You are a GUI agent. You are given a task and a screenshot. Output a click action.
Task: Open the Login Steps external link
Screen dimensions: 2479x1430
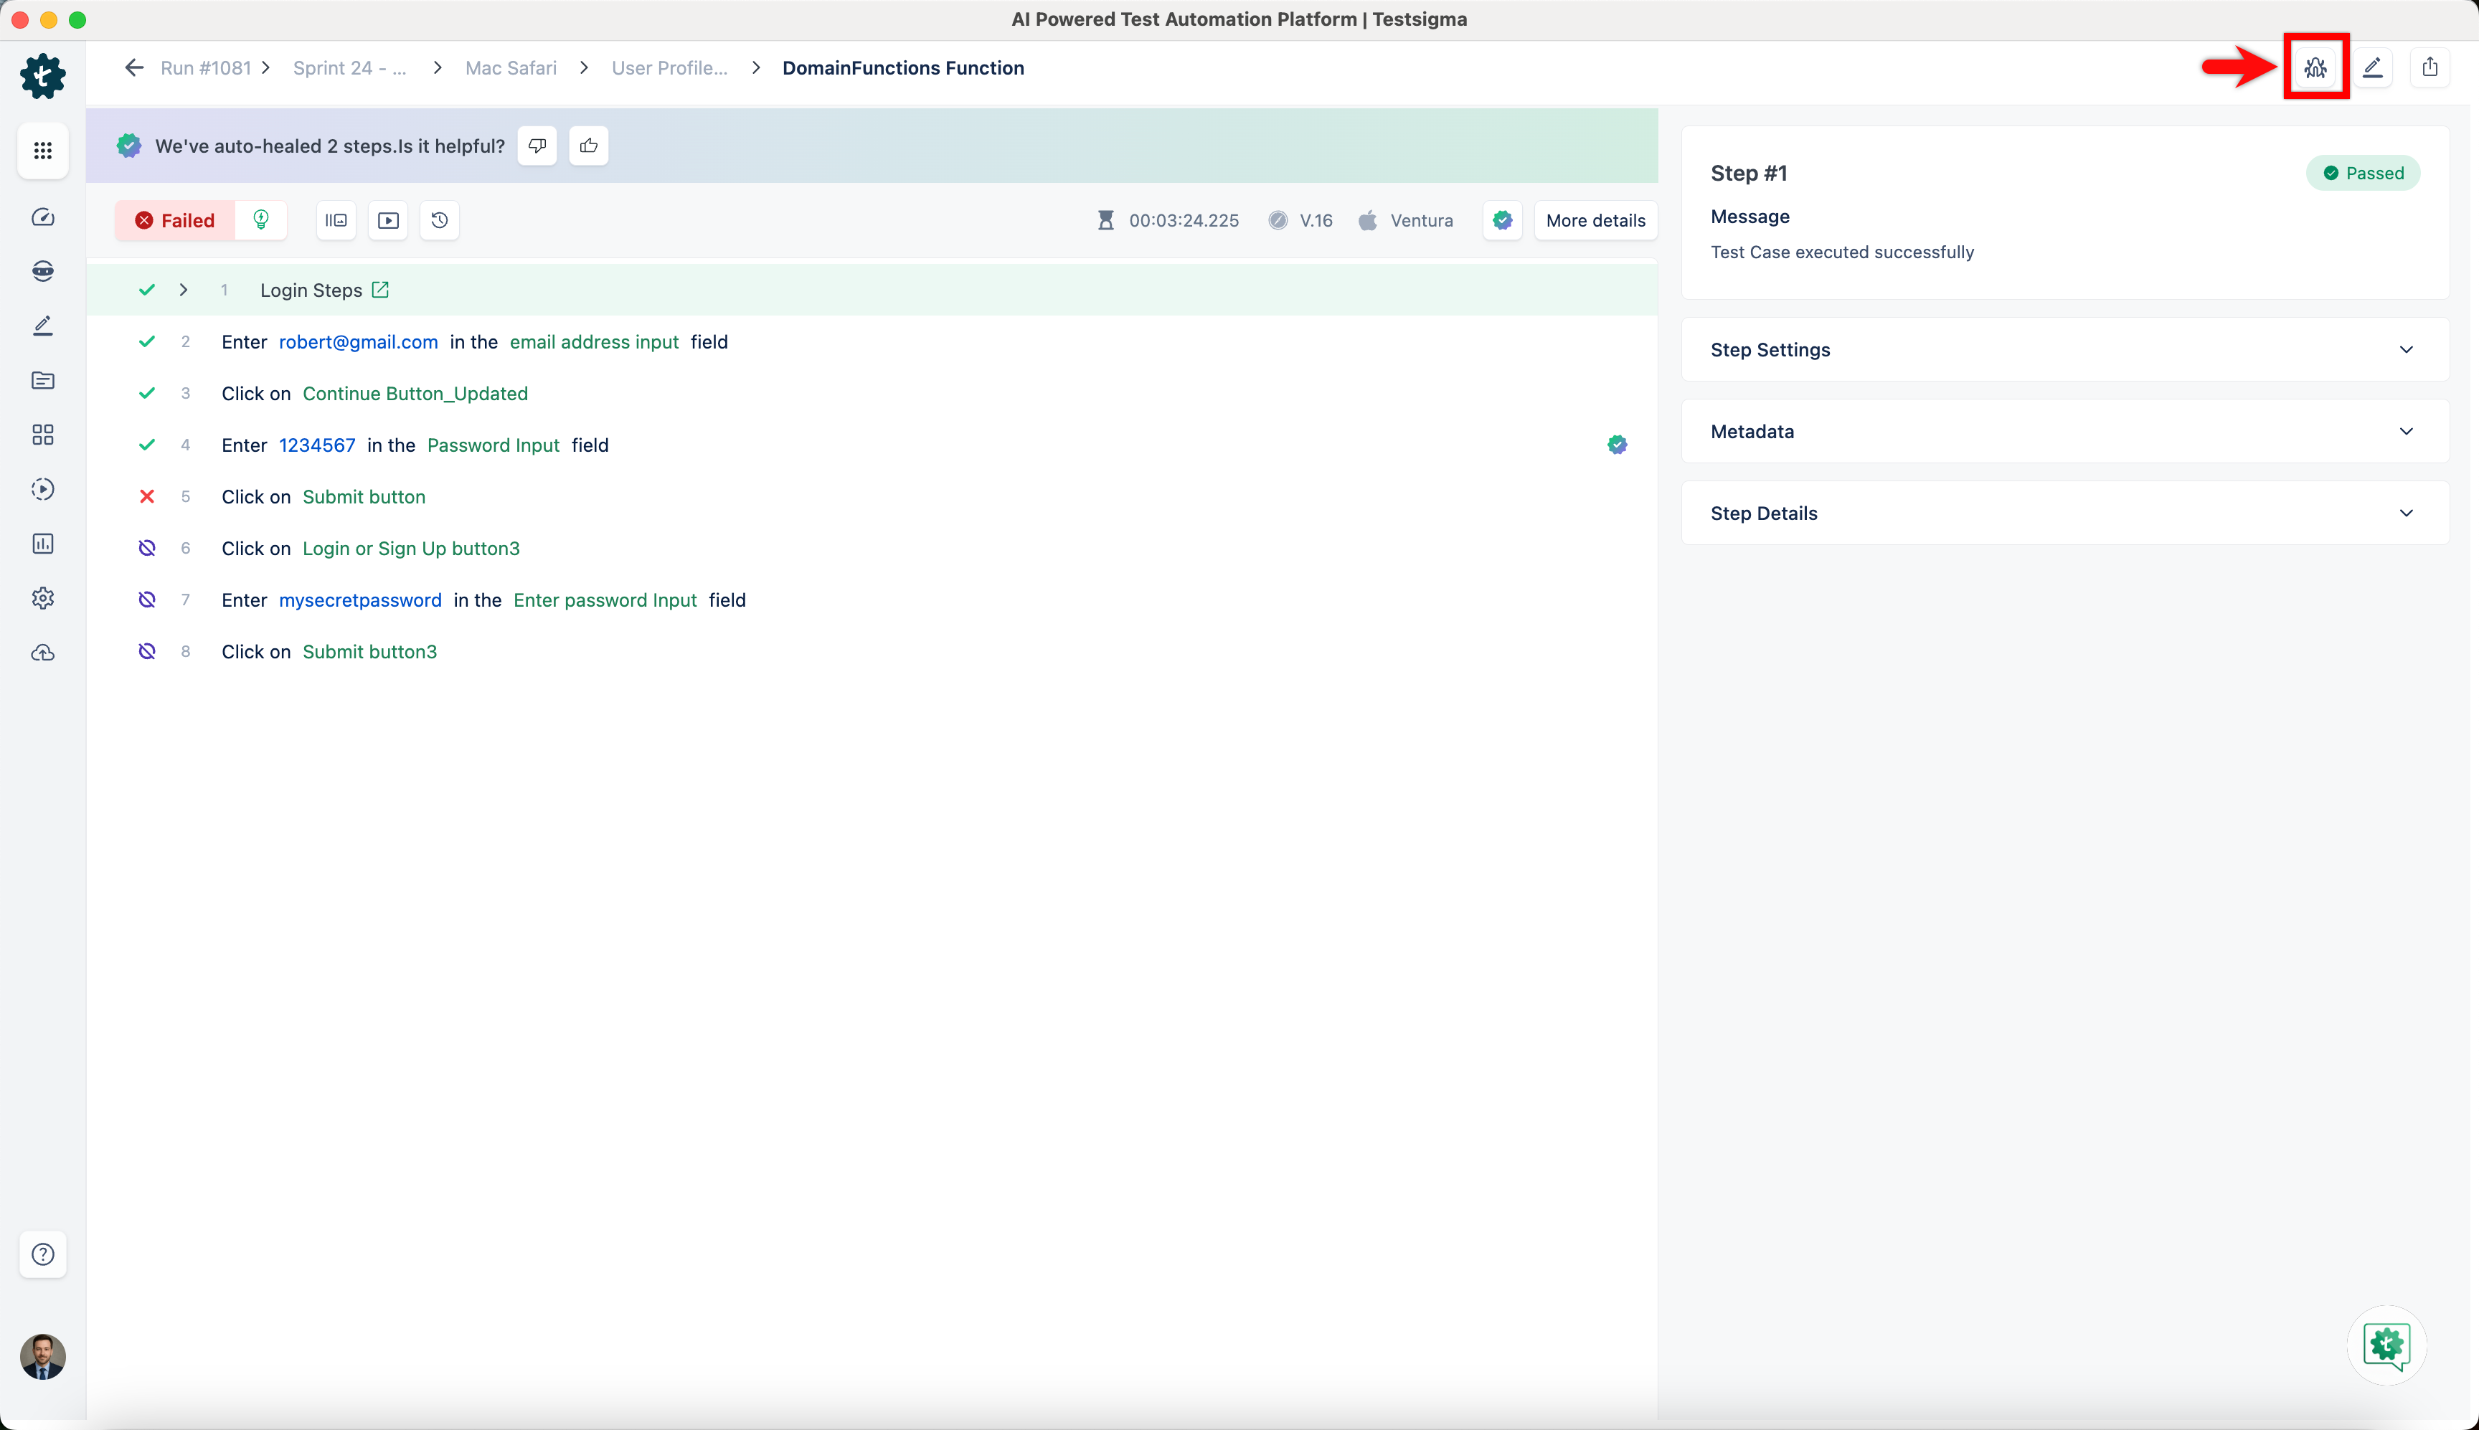(x=381, y=290)
